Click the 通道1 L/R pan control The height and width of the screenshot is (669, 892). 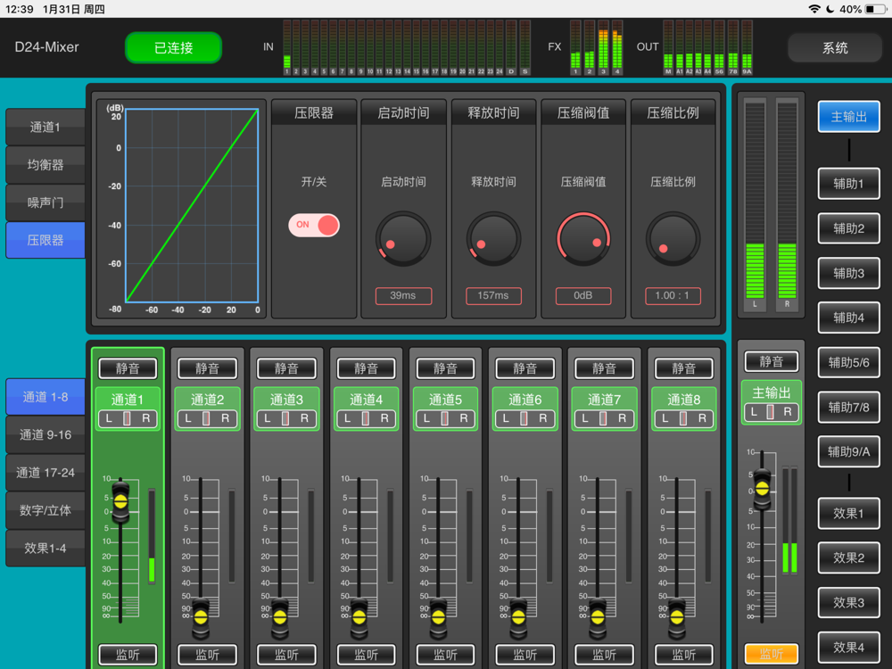pyautogui.click(x=127, y=418)
